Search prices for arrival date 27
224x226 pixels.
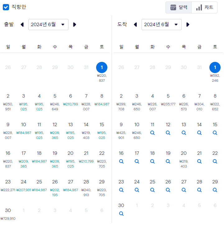(x=184, y=190)
